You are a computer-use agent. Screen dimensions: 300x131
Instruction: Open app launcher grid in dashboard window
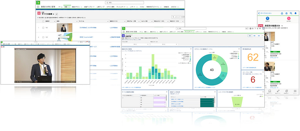coord(123,31)
